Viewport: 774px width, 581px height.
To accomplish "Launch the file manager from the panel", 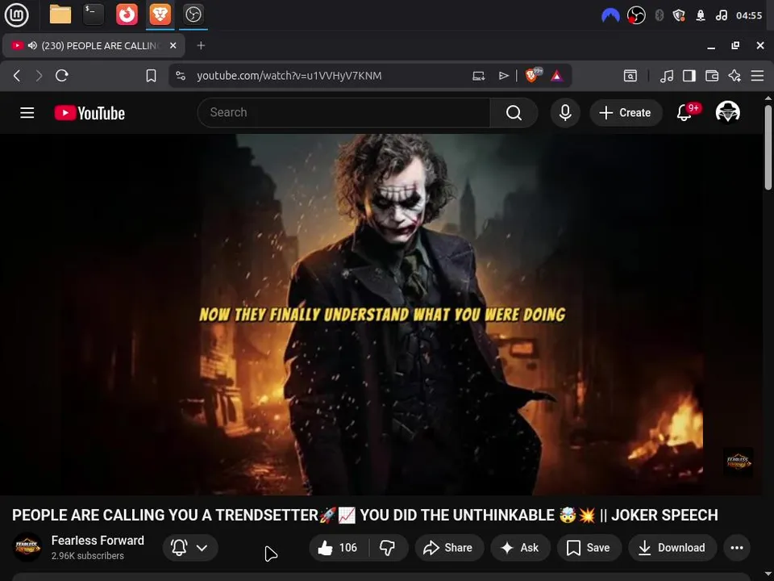I will (60, 15).
